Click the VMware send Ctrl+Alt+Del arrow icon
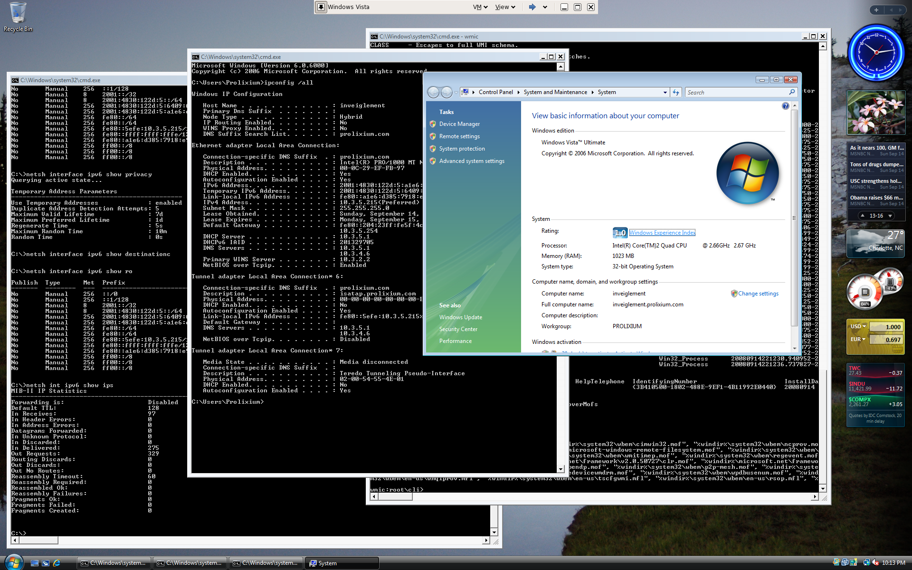Viewport: 912px width, 570px height. (x=532, y=7)
